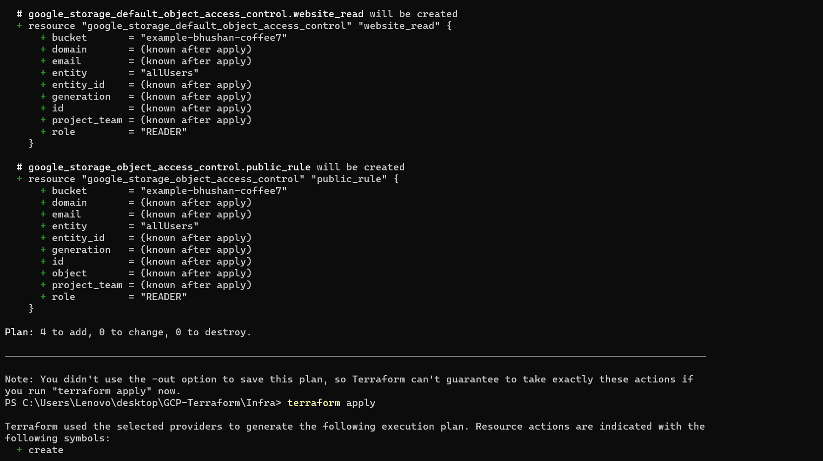Click the "project_team" attribute in website_read block
Screen dimensions: 823x461
[87, 120]
